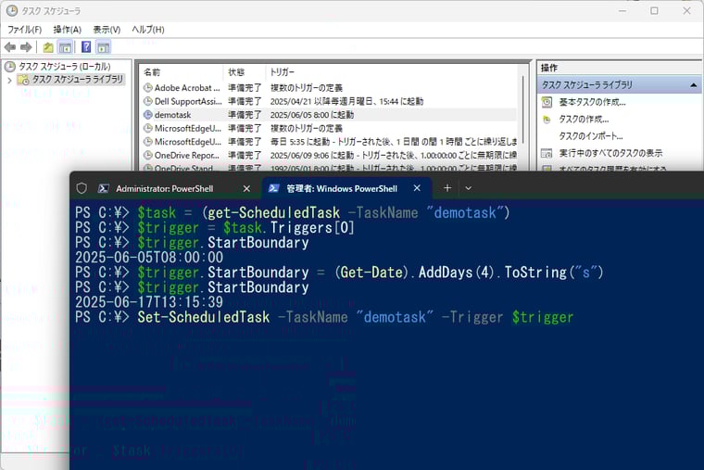This screenshot has width=704, height=470.
Task: Click the demotask clock icon
Action: point(147,115)
